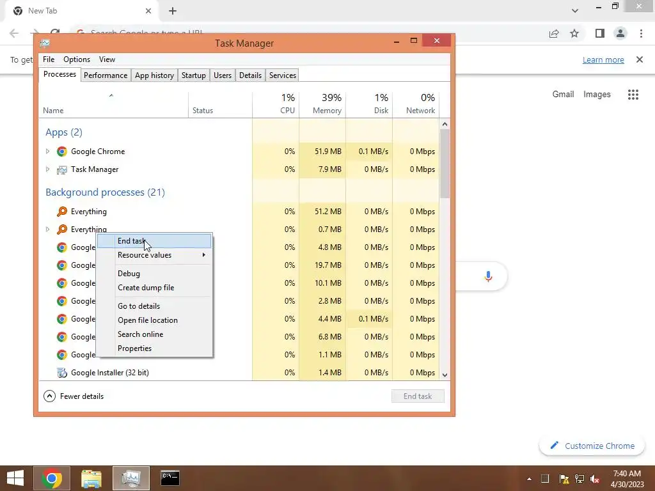655x491 pixels.
Task: Choose Open file location
Action: [x=155, y=320]
